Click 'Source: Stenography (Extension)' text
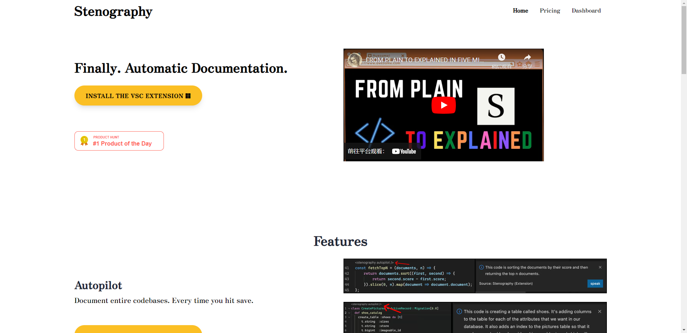 click(506, 284)
